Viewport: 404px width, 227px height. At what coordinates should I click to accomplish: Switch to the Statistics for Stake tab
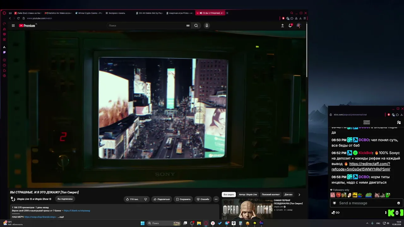pos(58,13)
